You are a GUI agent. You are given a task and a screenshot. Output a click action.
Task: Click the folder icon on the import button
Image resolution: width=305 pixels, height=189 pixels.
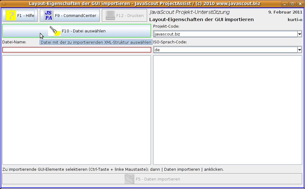point(129,179)
